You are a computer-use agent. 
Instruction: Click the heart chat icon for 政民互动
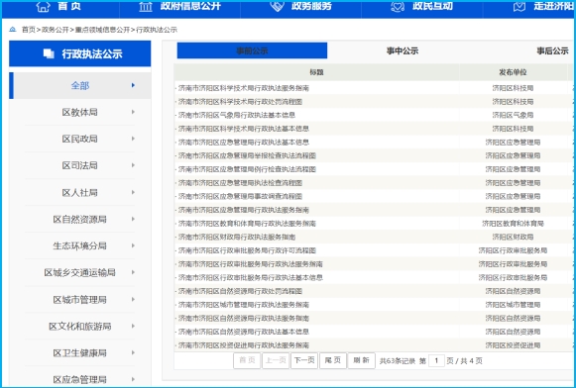coord(398,6)
